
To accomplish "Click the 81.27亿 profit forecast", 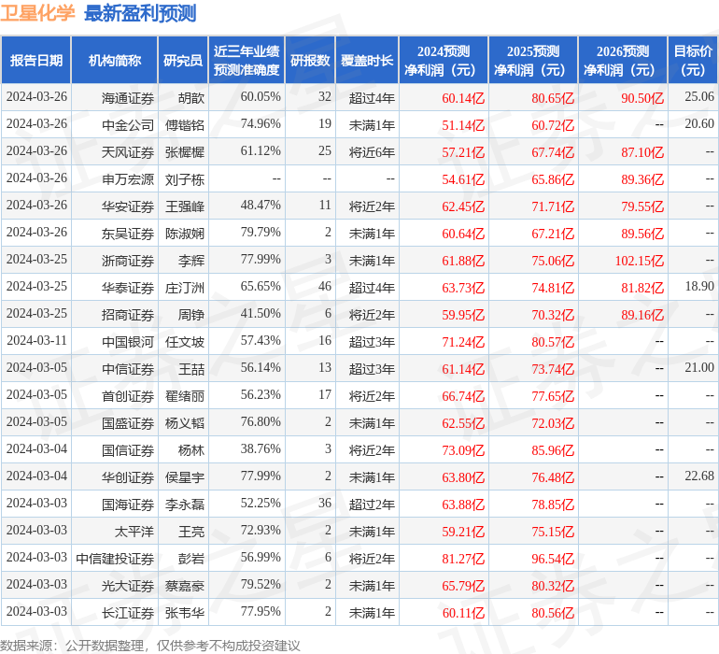I will (463, 558).
